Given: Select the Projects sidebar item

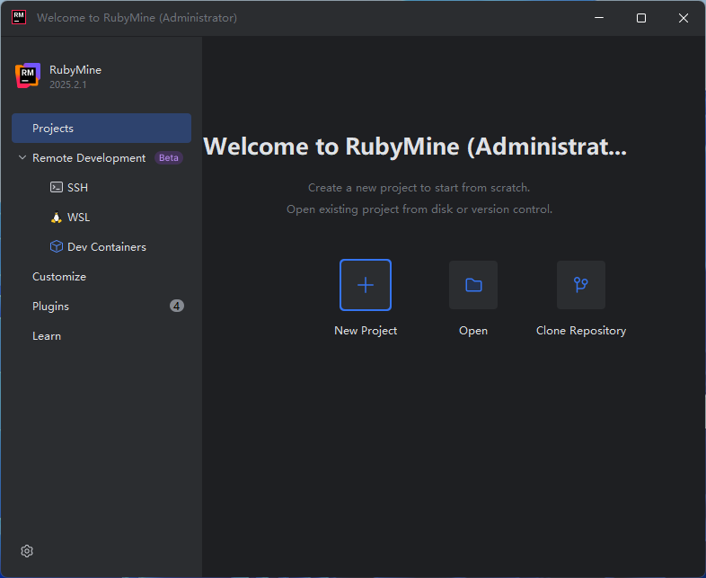Looking at the screenshot, I should [101, 128].
